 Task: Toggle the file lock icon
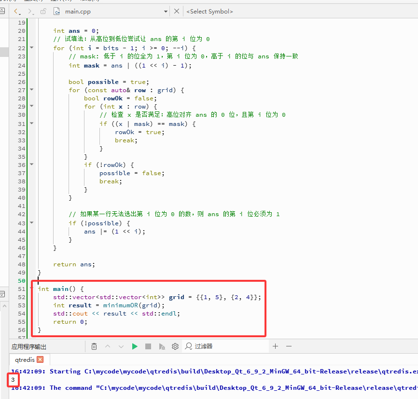[43, 11]
